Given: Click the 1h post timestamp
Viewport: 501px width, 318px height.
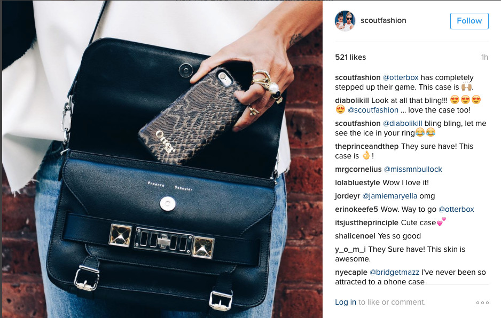Looking at the screenshot, I should coord(484,57).
